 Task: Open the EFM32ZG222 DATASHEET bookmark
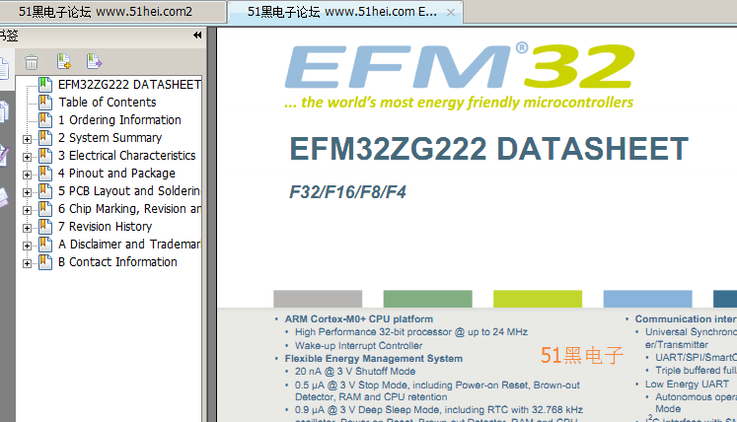pyautogui.click(x=129, y=85)
